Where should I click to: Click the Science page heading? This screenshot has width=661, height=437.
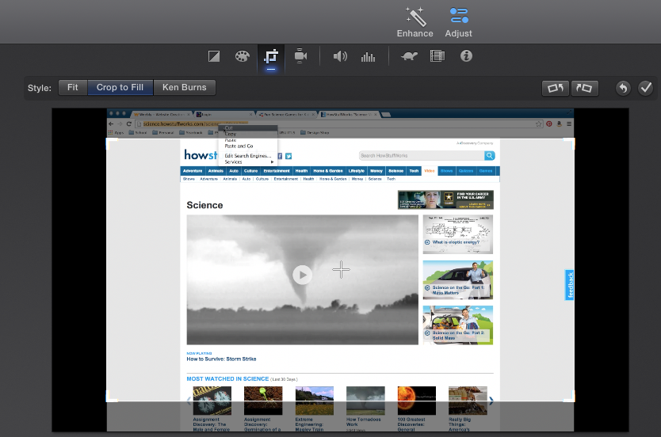[x=204, y=205]
